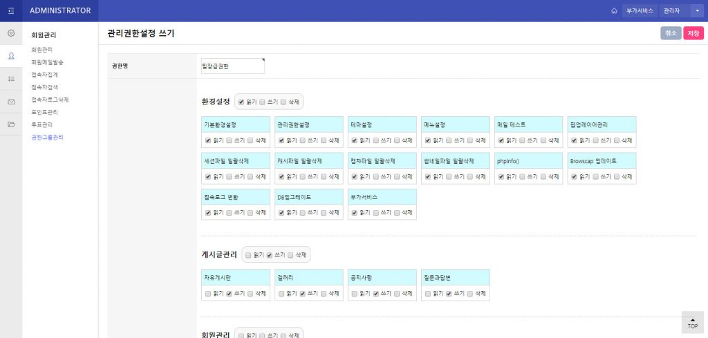
Task: Check 삭제 for the 환경설정 group header
Action: pyautogui.click(x=283, y=102)
